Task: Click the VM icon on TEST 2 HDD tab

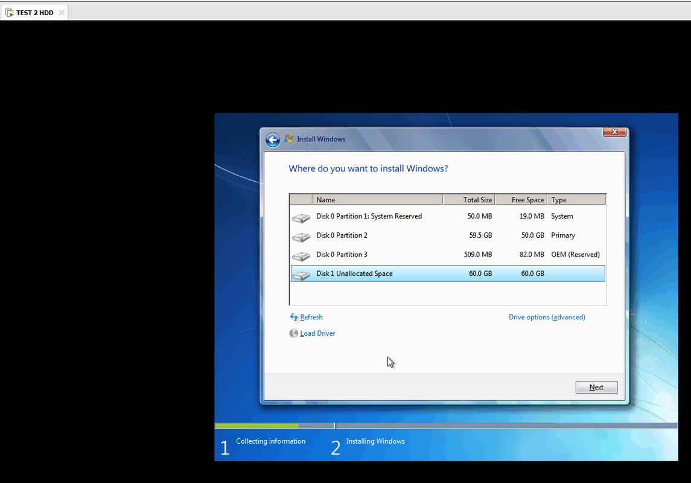Action: pyautogui.click(x=9, y=13)
